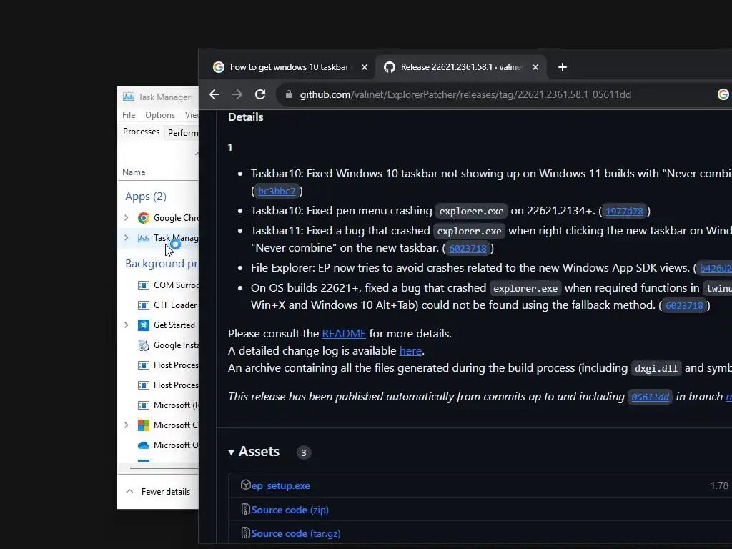Open the File menu in Task Manager
The width and height of the screenshot is (732, 549).
tap(129, 115)
